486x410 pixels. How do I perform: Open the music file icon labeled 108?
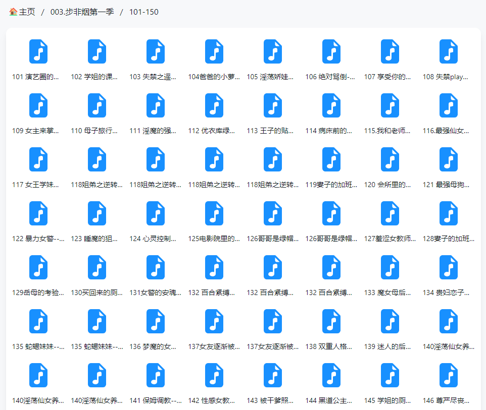[x=449, y=51]
